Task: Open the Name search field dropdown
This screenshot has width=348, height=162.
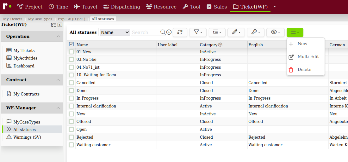Action: click(115, 32)
